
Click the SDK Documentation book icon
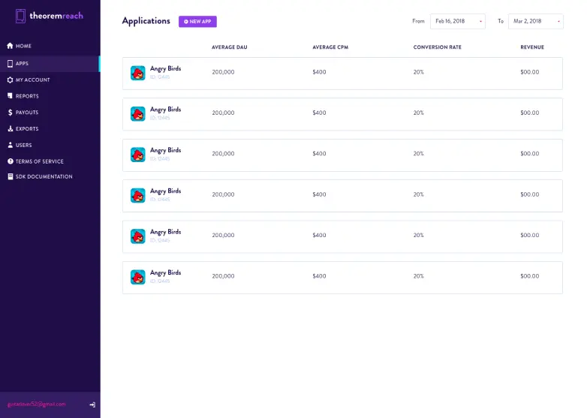pos(10,177)
